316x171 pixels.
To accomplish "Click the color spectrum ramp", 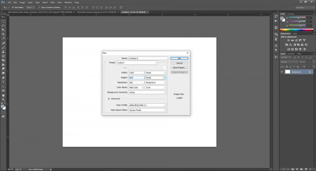I will pos(296,30).
